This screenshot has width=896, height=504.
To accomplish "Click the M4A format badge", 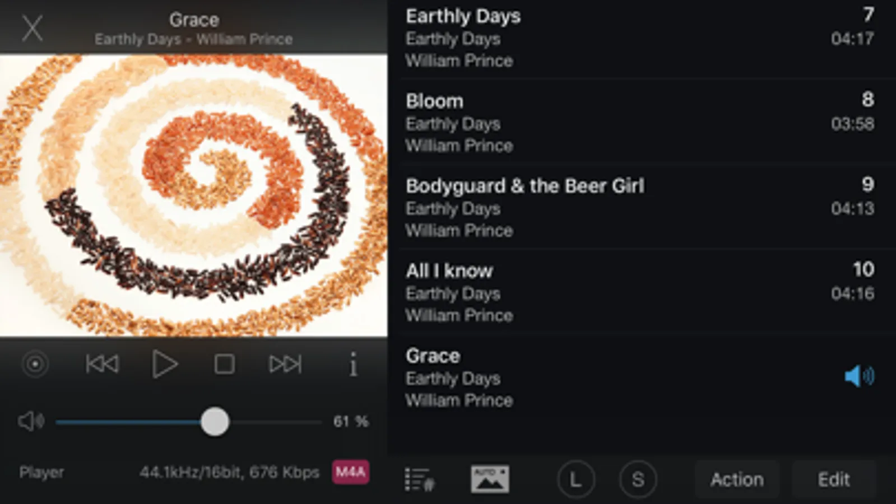I will tap(350, 472).
